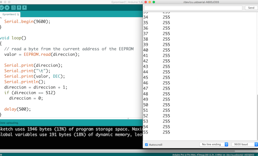Image resolution: width=258 pixels, height=156 pixels.
Task: Click serial output row 55
Action: pos(157,132)
